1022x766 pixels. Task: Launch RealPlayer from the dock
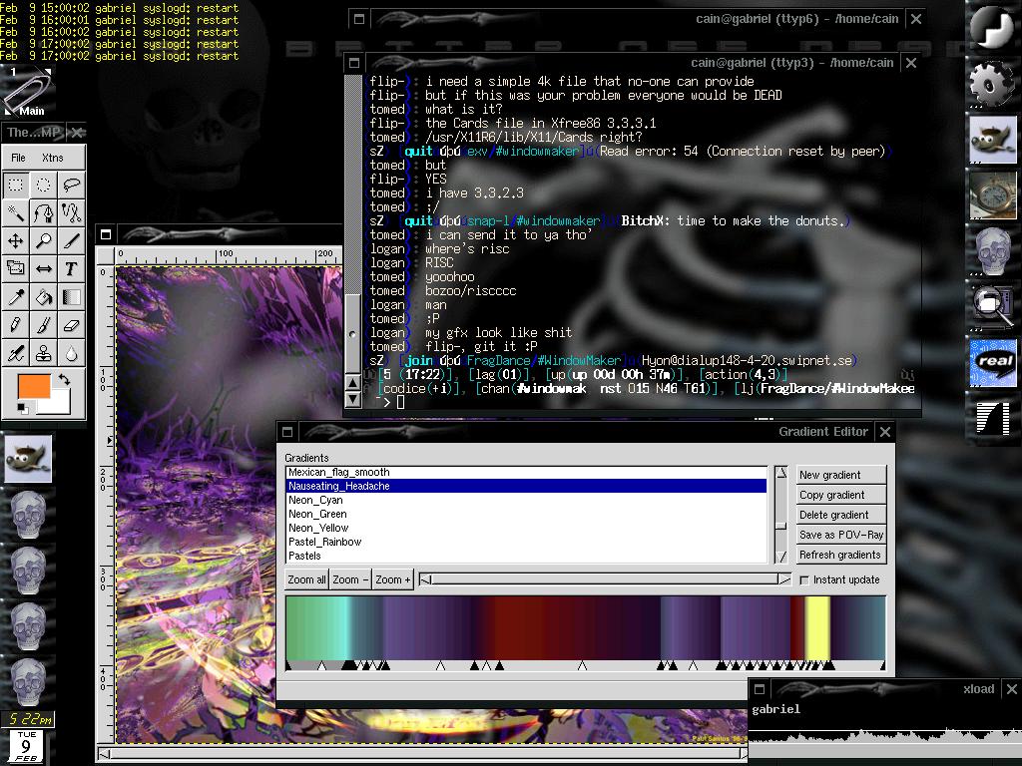(992, 362)
